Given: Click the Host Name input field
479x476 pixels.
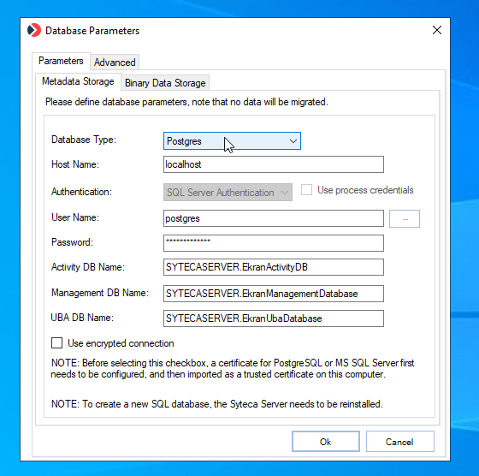Looking at the screenshot, I should (274, 164).
